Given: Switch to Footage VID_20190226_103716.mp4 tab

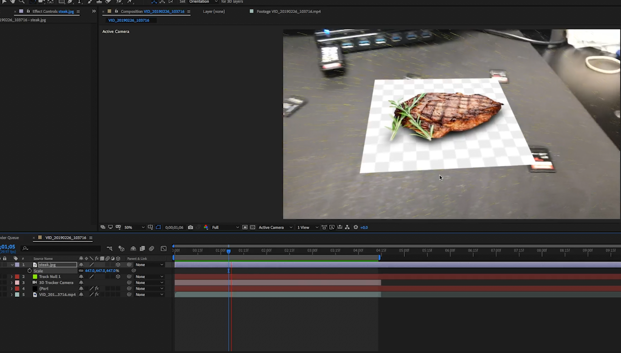Looking at the screenshot, I should tap(288, 11).
